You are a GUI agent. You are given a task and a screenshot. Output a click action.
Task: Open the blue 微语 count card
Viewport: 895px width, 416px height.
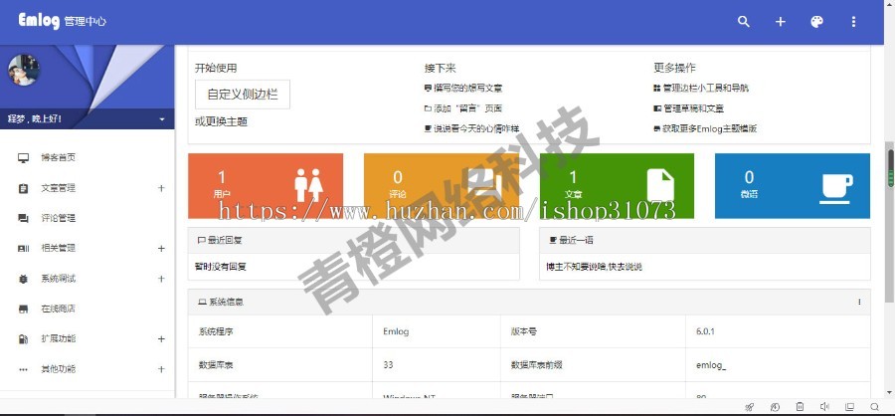[x=793, y=186]
